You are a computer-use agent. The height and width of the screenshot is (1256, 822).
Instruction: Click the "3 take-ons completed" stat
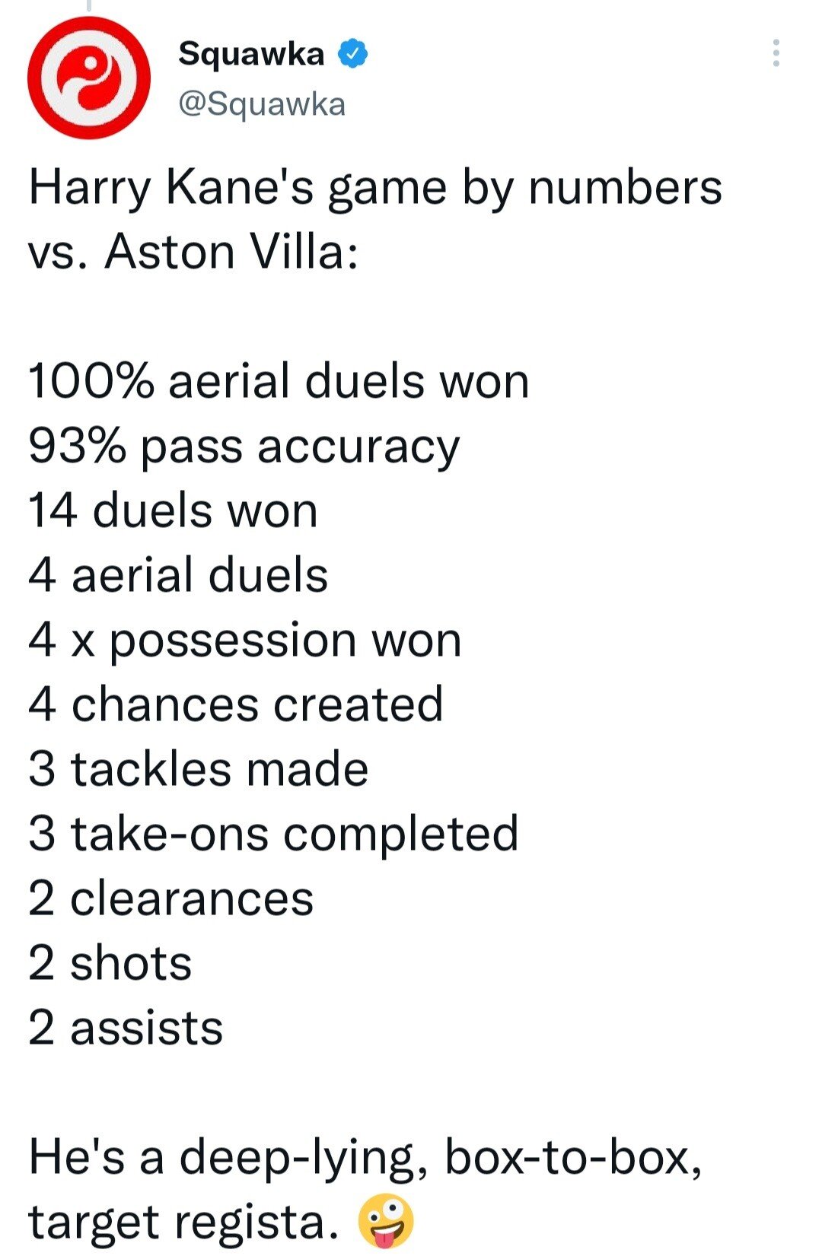coord(274,834)
